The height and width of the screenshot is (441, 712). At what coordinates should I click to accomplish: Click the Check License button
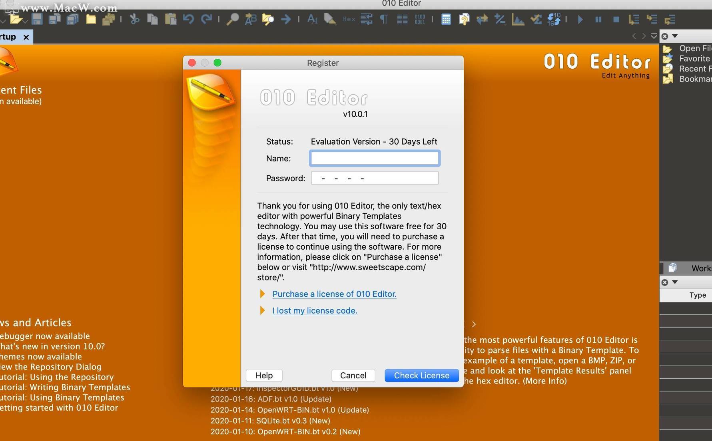pos(422,375)
